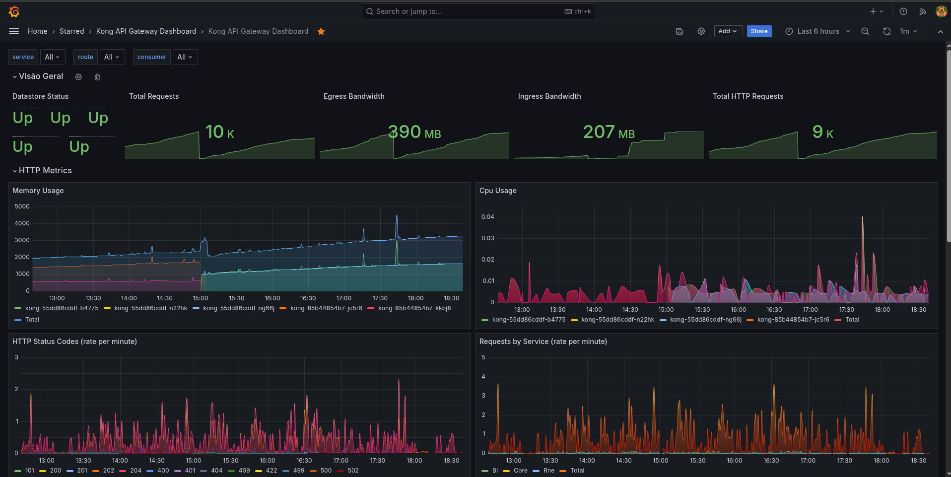Refresh the dashboard with refresh icon
Screen dimensions: 951x477
click(887, 31)
